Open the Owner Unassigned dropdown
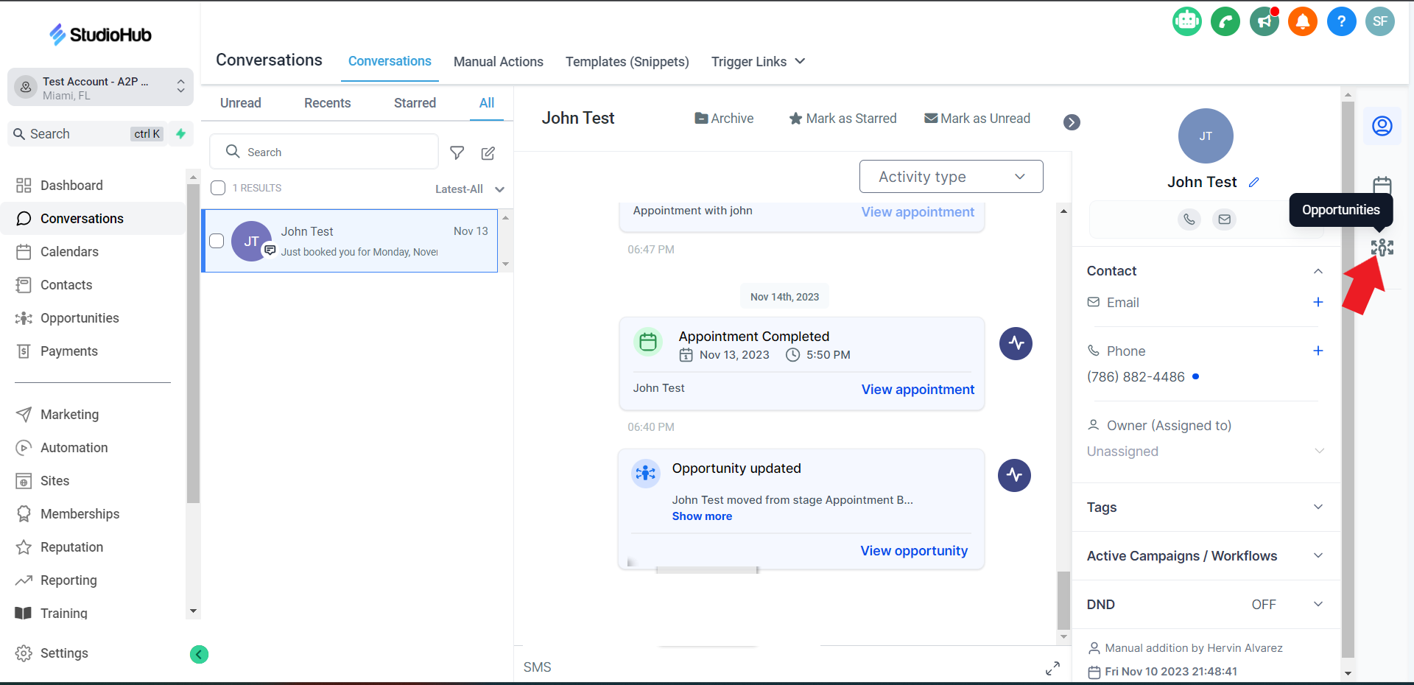This screenshot has height=685, width=1414. pyautogui.click(x=1205, y=452)
